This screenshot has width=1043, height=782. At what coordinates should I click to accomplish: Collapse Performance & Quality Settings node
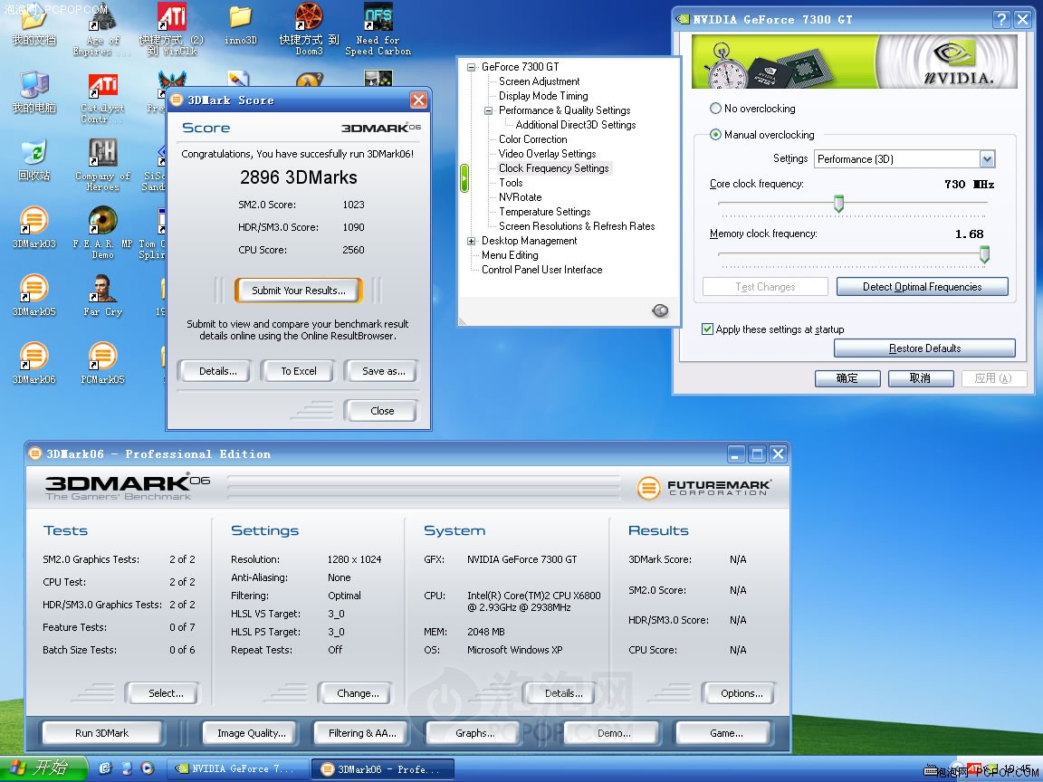click(x=488, y=111)
